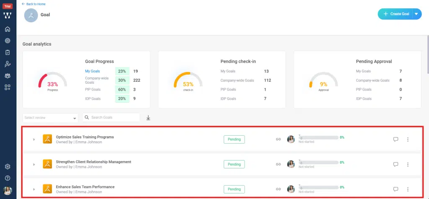Viewport: 429px width, 199px height.
Task: Click the 9% Approval gauge
Action: [323, 81]
